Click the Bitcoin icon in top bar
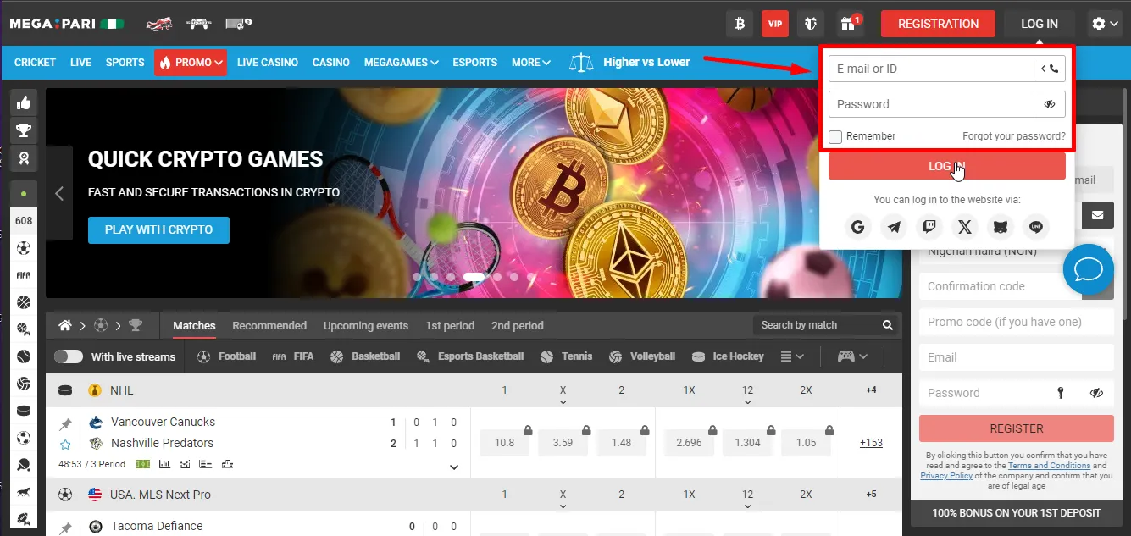Screen dimensions: 1131x536 (740, 24)
